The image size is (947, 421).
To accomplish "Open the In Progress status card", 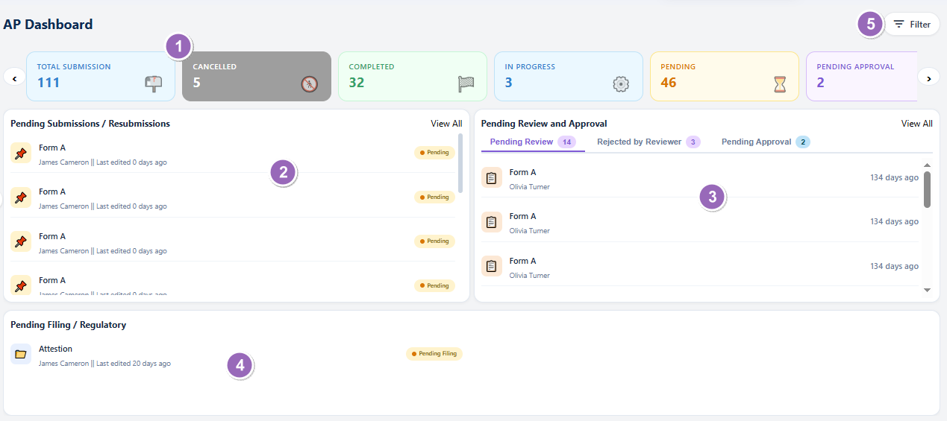I will click(x=569, y=76).
